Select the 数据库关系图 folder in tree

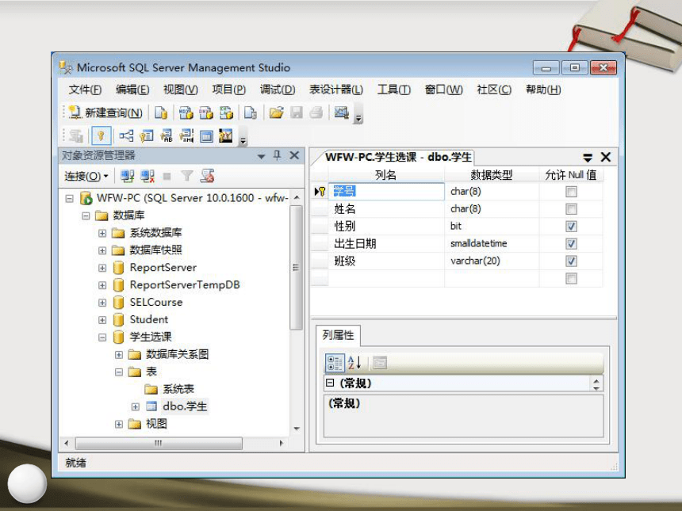177,355
